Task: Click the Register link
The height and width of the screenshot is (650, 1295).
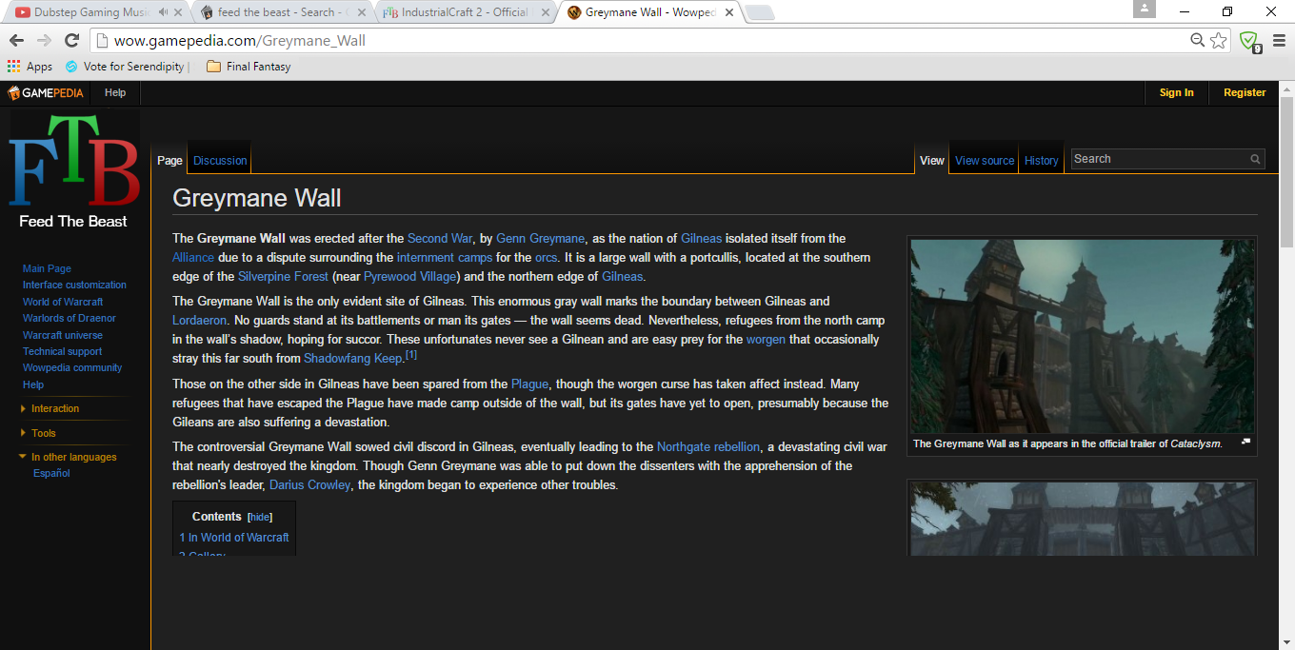Action: [x=1245, y=92]
